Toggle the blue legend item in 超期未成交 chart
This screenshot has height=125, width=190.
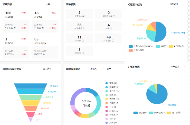click(130, 46)
